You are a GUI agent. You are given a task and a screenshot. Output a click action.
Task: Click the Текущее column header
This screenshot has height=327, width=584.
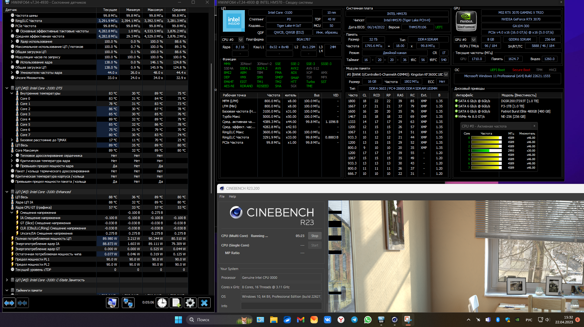coord(108,10)
